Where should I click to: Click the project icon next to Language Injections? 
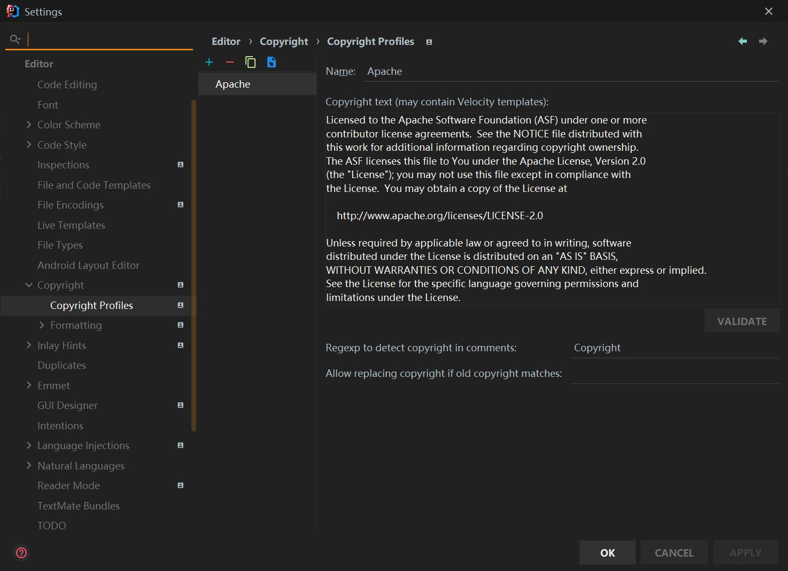[x=181, y=445]
